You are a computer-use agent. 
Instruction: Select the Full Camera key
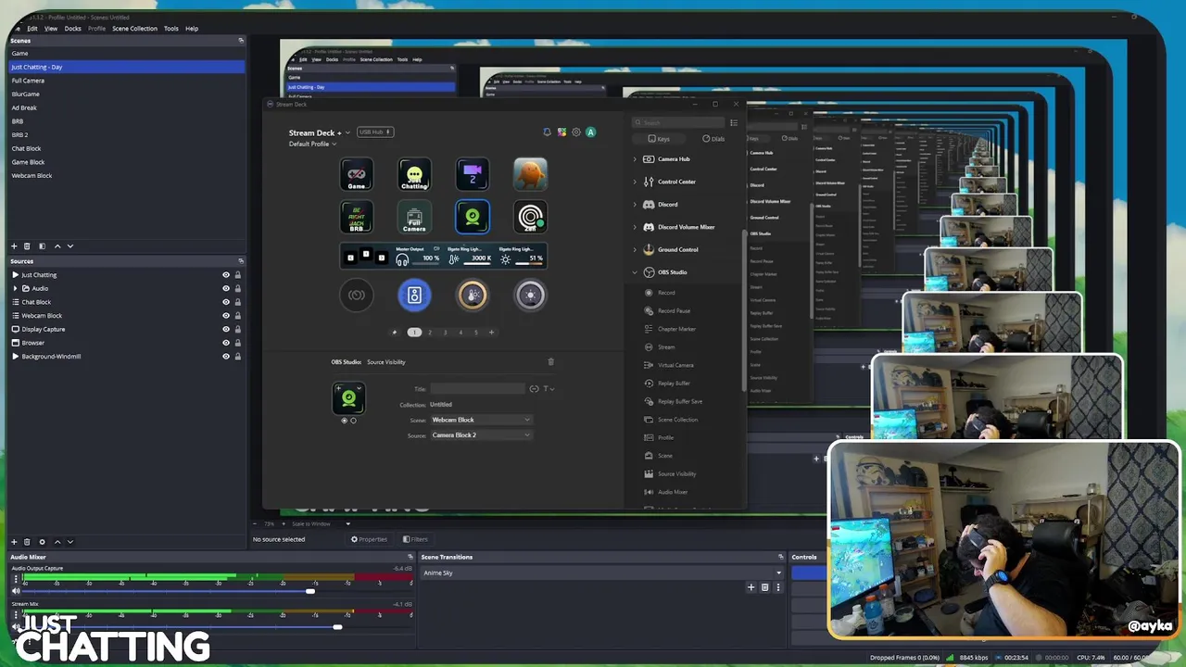click(414, 217)
